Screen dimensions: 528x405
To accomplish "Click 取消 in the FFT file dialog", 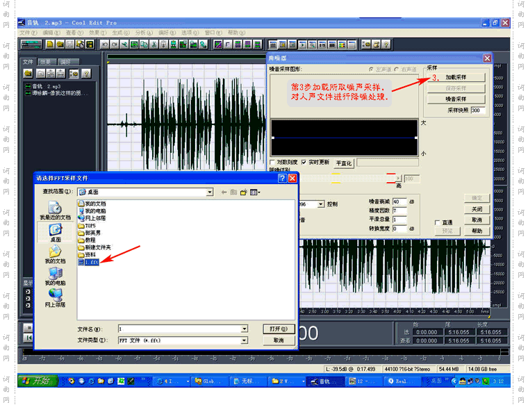I will pos(279,340).
